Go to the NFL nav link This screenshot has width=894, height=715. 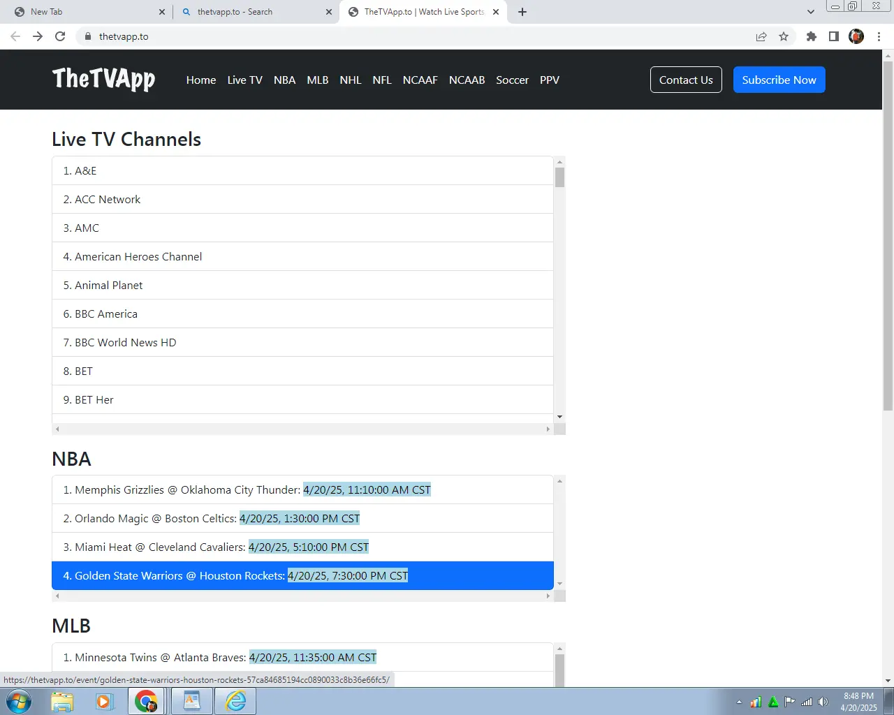382,80
